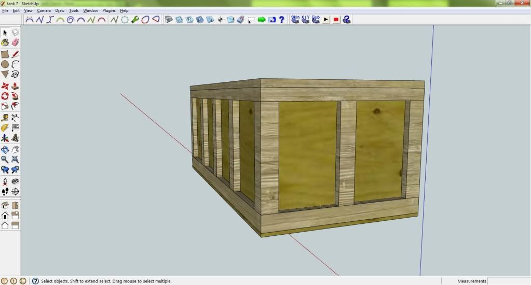Image resolution: width=531 pixels, height=285 pixels.
Task: Open the Window menu
Action: (x=90, y=10)
